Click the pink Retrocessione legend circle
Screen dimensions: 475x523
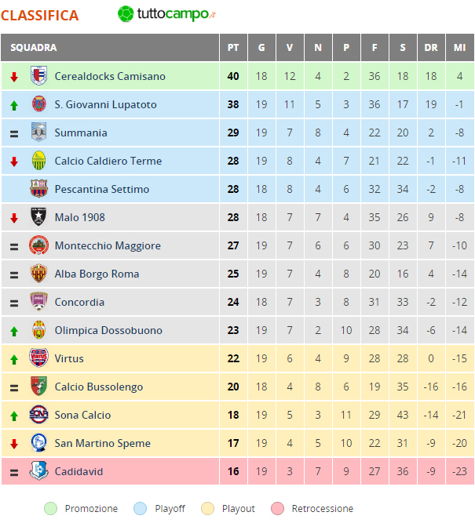pos(278,509)
